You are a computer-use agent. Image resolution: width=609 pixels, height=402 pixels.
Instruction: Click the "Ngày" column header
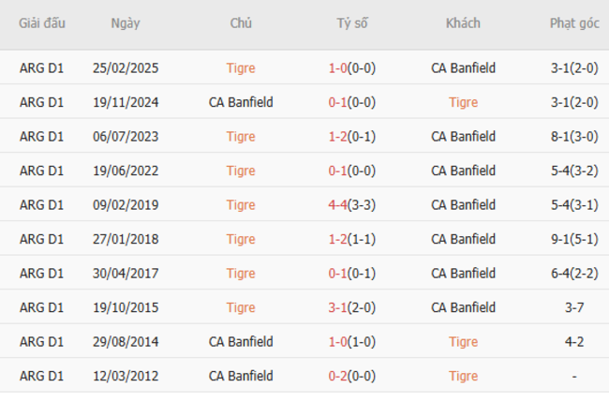click(125, 23)
